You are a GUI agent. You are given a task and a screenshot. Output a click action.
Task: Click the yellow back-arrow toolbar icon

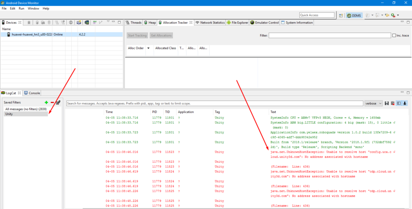tap(387, 15)
